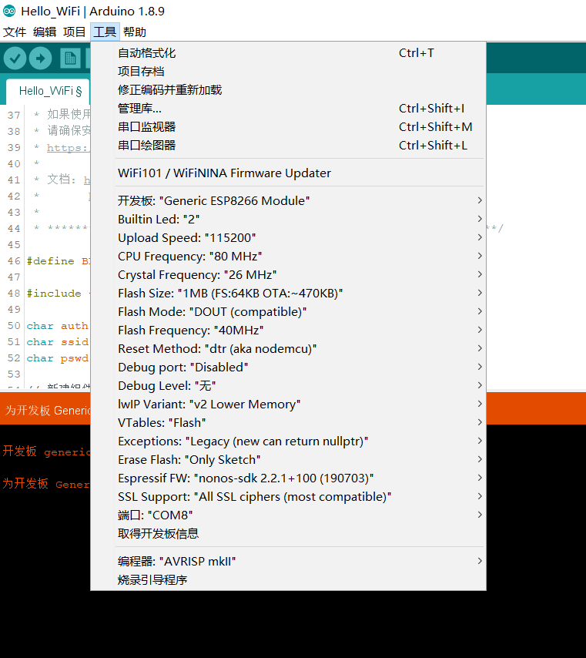Click the Verify checkmark toolbar icon
Viewport: 586px width, 658px height.
(15, 58)
